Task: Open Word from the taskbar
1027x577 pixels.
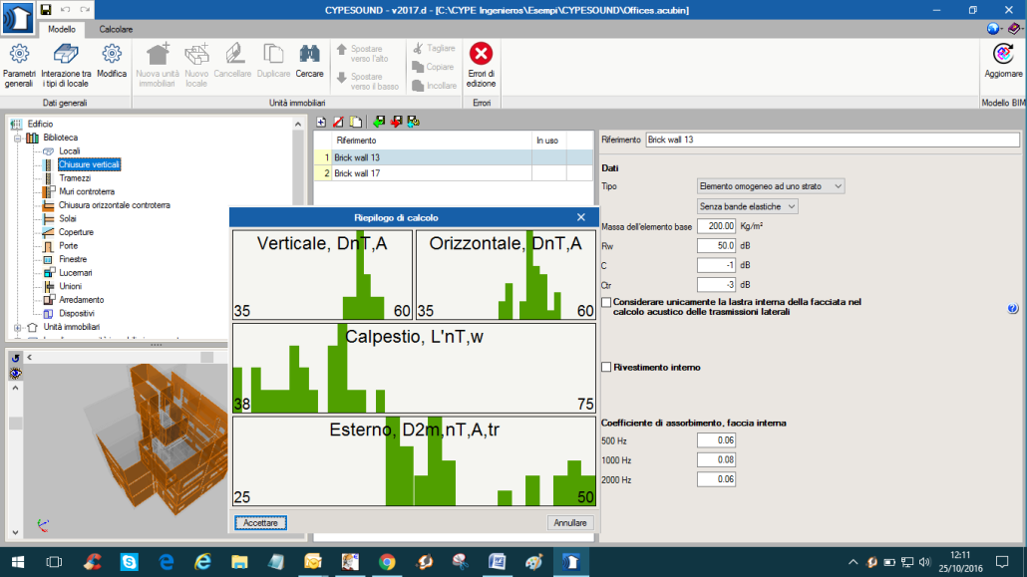Action: 498,562
